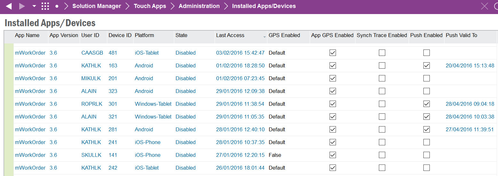Select row marker for ALAIN device 323
Viewport: 498px width, 176px height.
click(9, 91)
